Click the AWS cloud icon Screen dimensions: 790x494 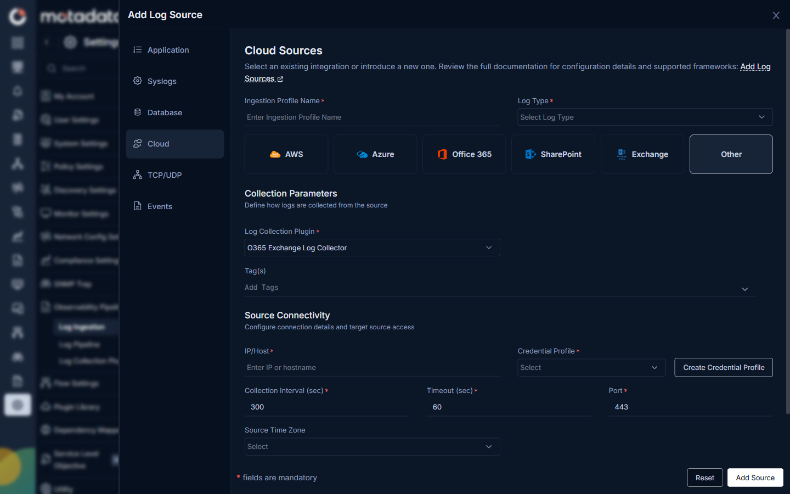click(x=275, y=154)
